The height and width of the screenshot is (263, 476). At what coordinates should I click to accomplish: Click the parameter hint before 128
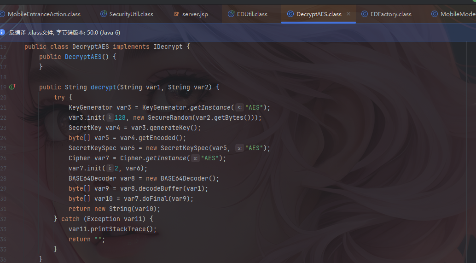pyautogui.click(x=110, y=117)
